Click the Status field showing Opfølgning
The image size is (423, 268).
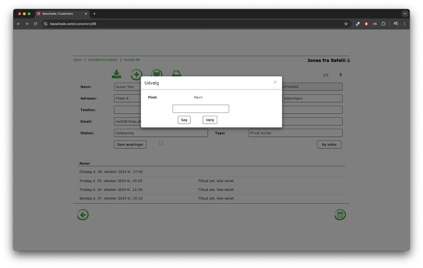point(161,133)
